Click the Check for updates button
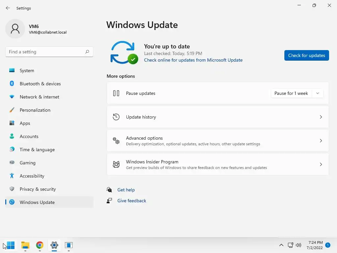The height and width of the screenshot is (253, 337). (306, 55)
